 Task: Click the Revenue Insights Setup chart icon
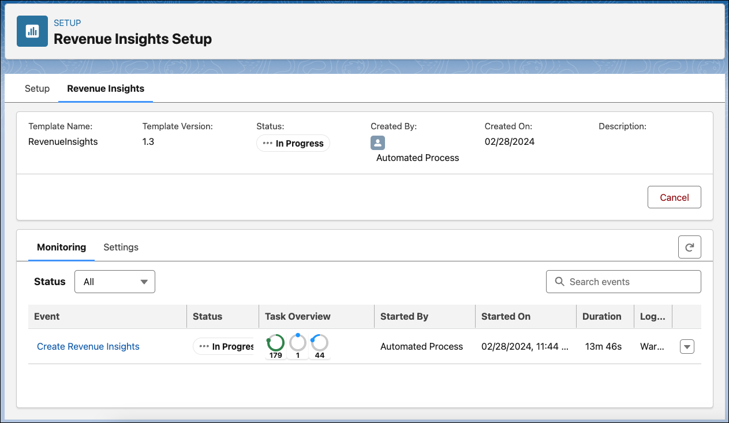32,31
